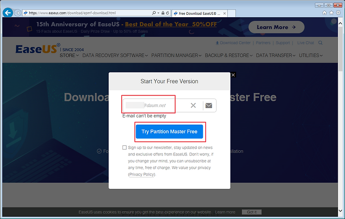The image size is (345, 219).
Task: Expand DATA RECOVERY SOFTWARE menu
Action: click(115, 55)
